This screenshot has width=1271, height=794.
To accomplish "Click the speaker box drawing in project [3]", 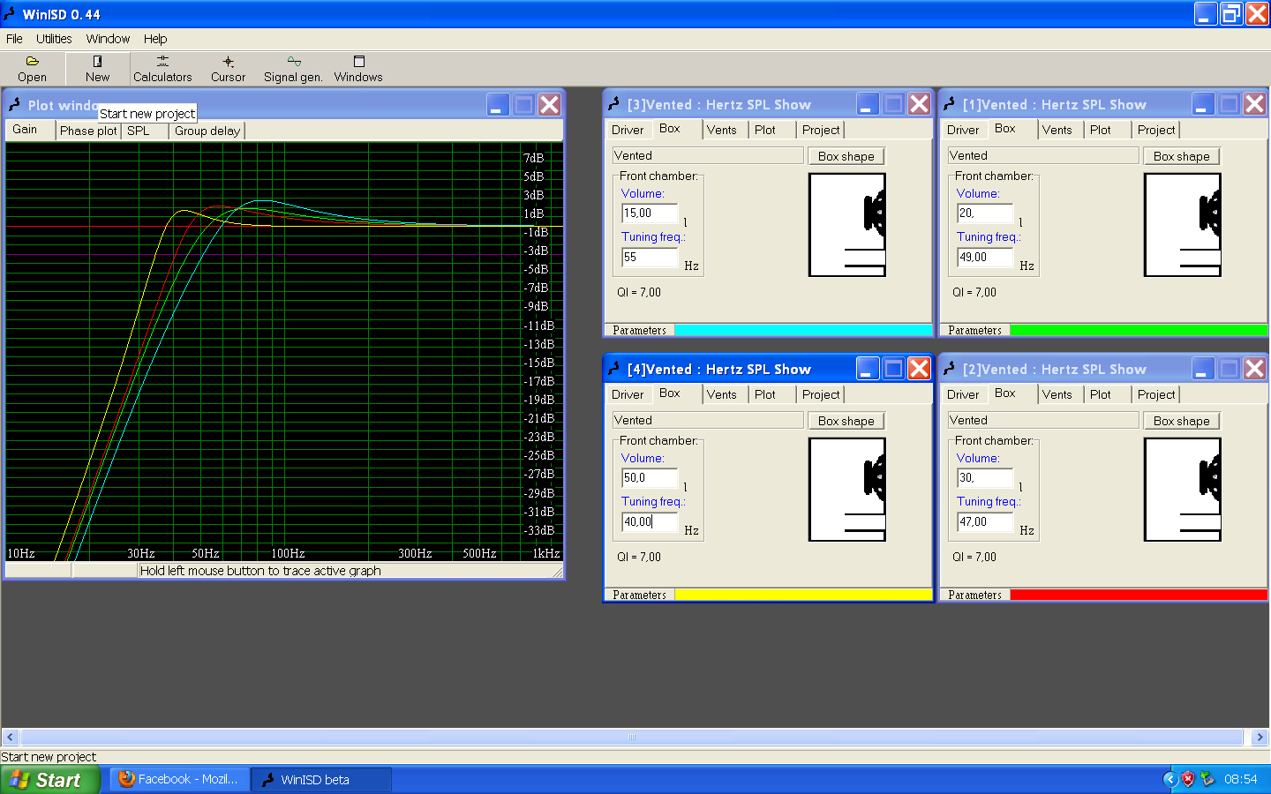I will tap(847, 225).
